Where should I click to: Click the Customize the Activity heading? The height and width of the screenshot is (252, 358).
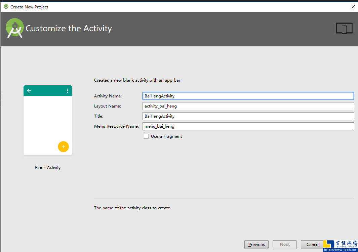coord(69,29)
